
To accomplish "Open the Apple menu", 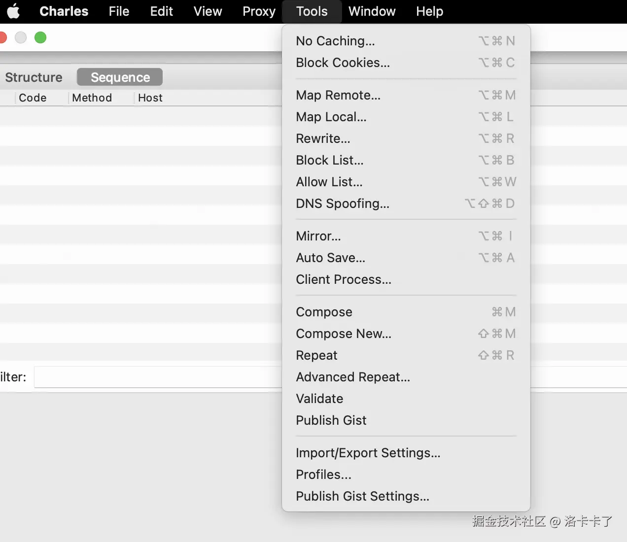I will tap(14, 11).
